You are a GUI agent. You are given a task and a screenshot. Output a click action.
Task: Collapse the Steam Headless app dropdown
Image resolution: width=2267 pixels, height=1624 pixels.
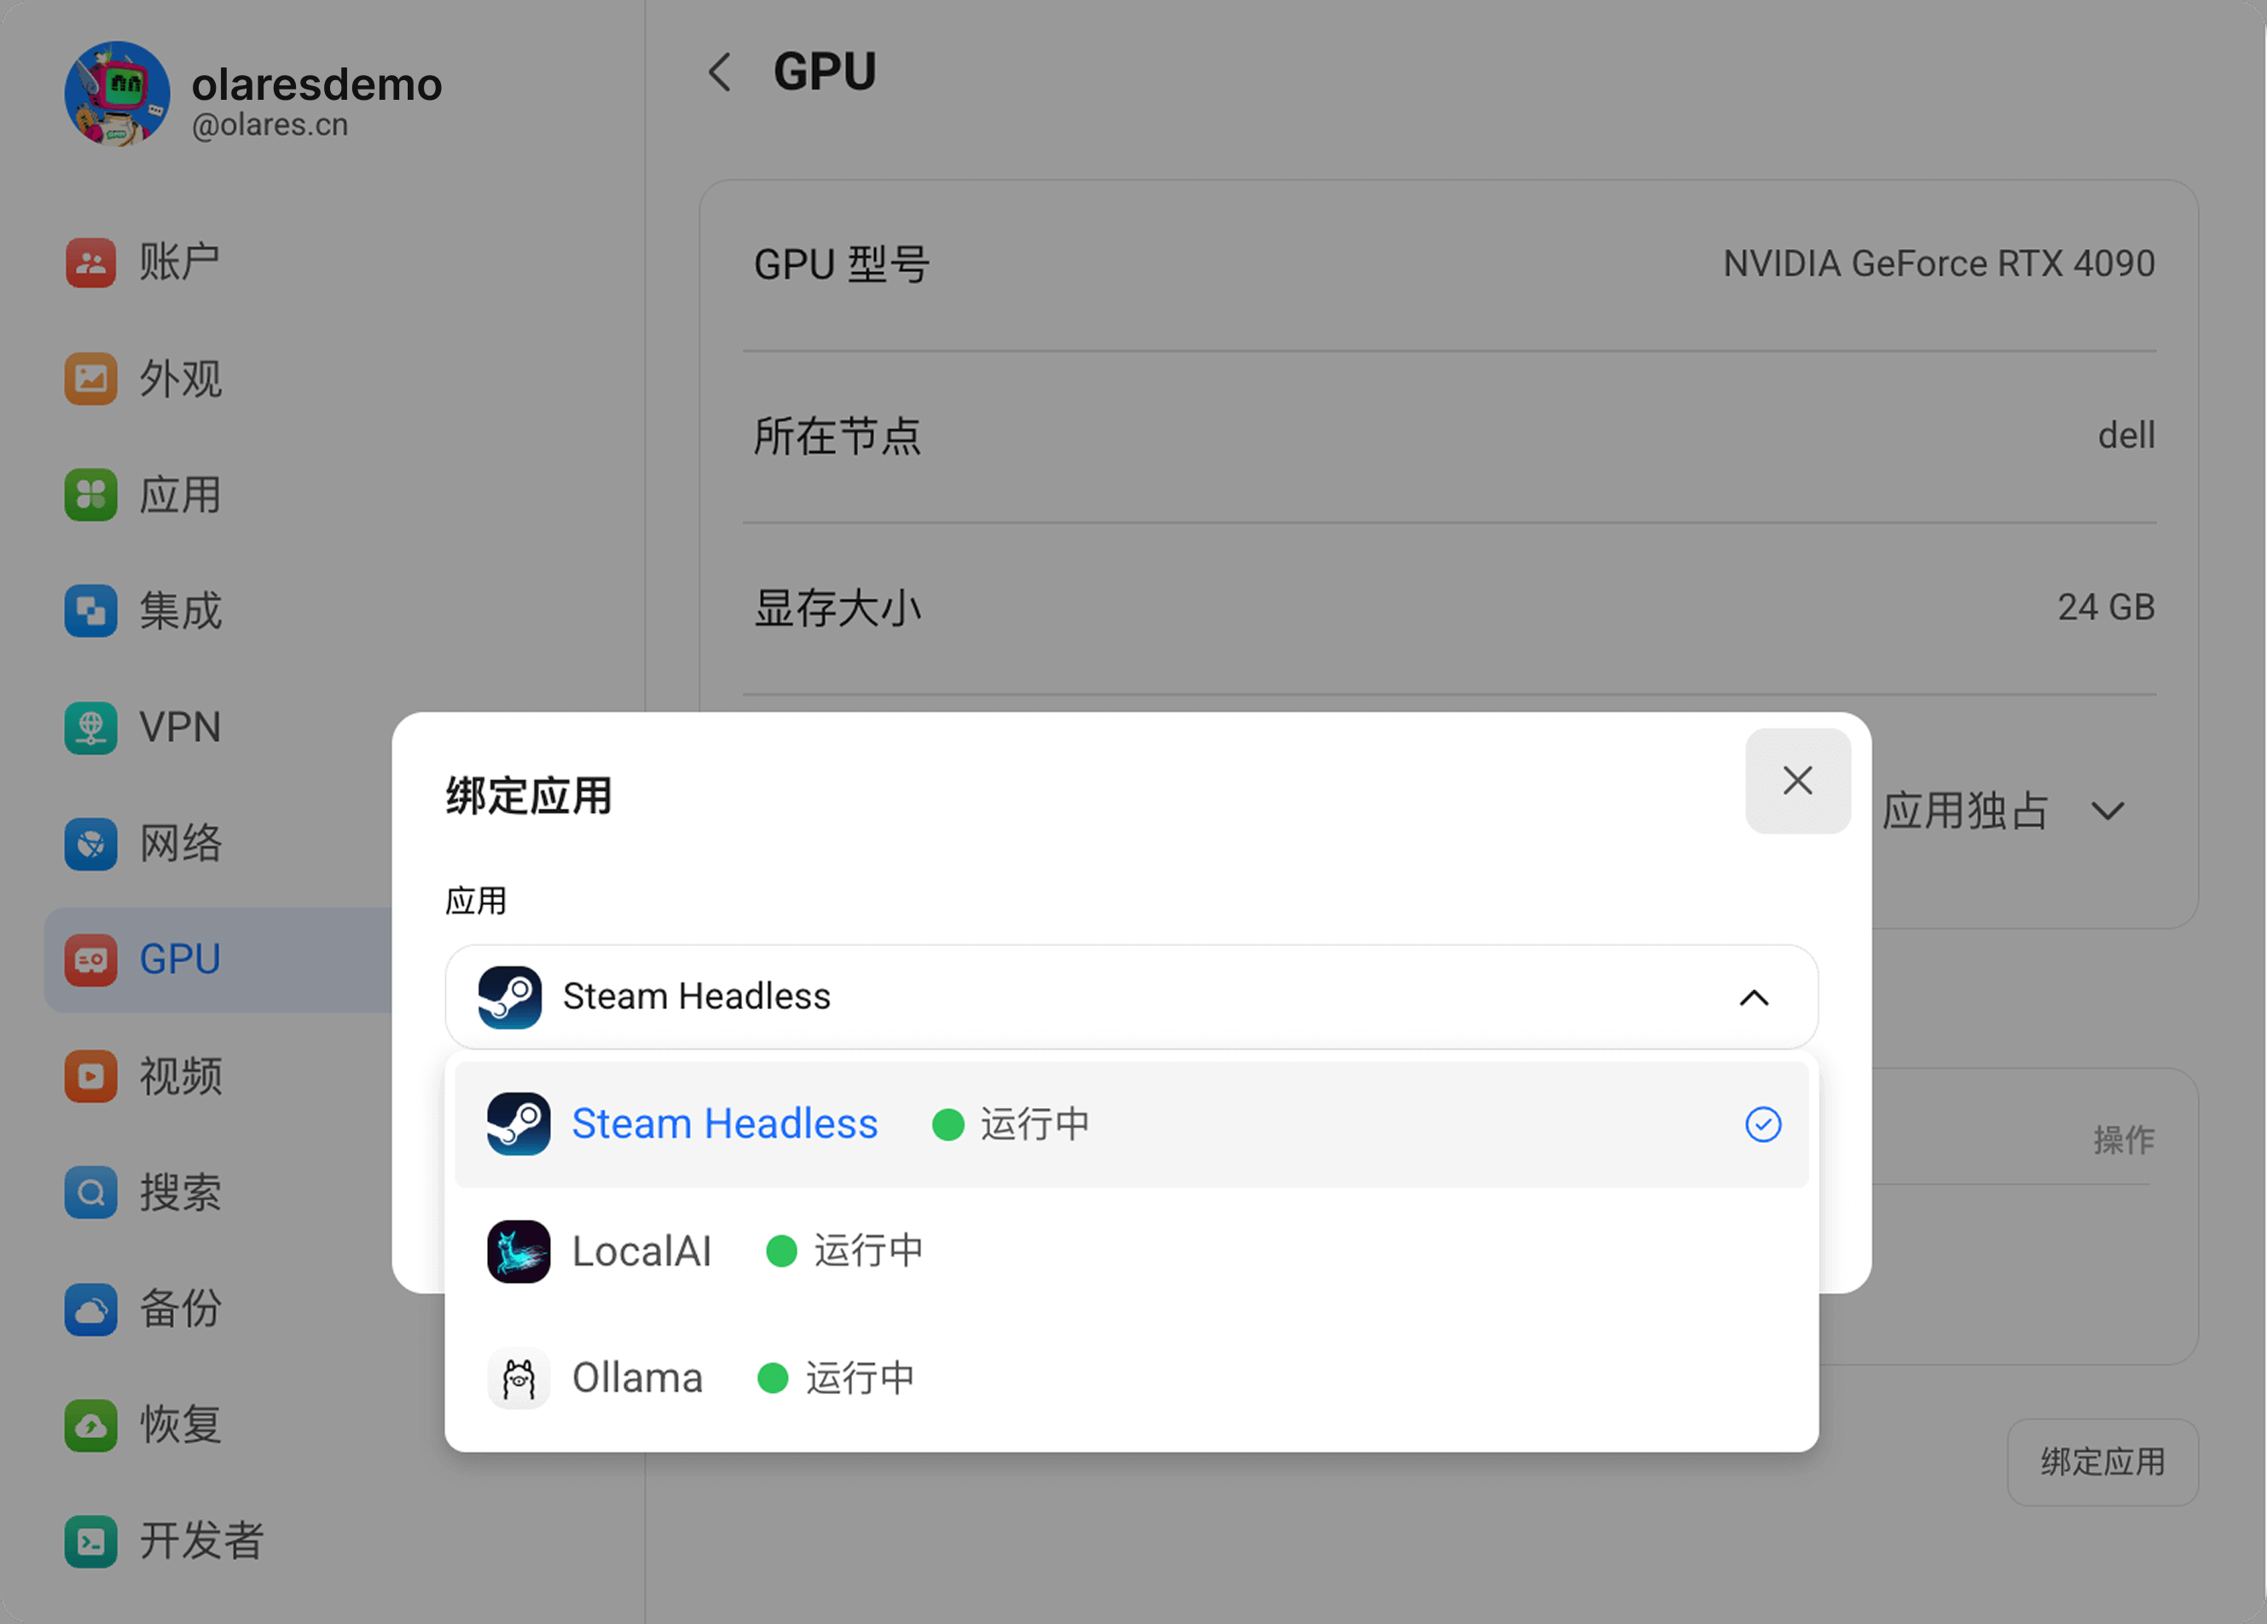[1754, 997]
